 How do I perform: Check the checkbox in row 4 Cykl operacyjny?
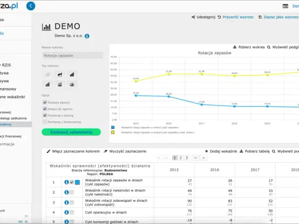point(72,212)
